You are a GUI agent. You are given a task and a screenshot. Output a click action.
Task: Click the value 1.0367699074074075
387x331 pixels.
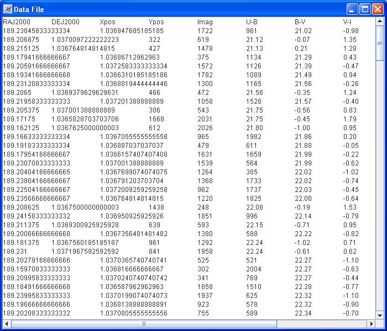(x=134, y=173)
